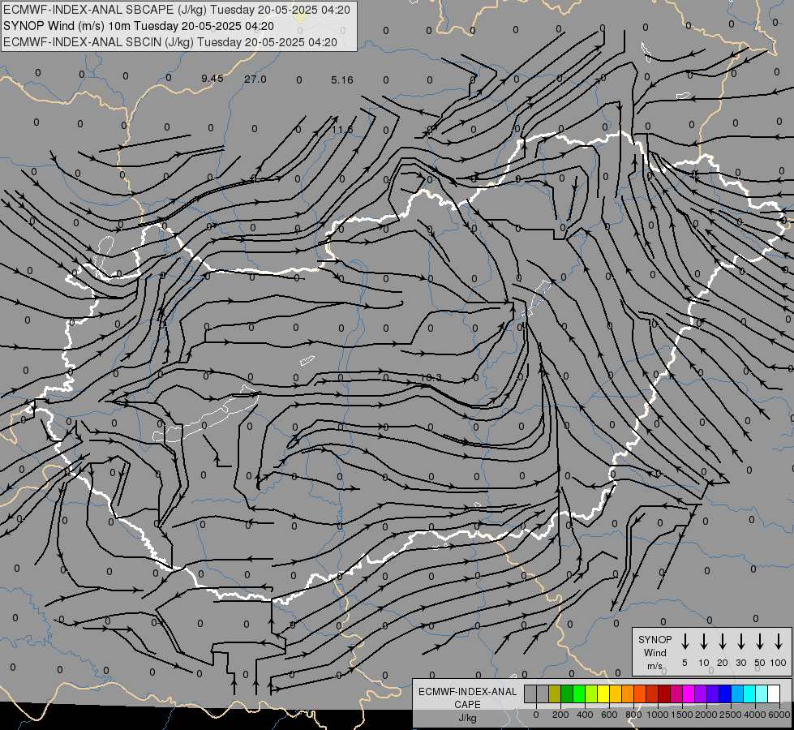
Task: Select the pure yellow CAPE legend swatch
Action: [603, 693]
